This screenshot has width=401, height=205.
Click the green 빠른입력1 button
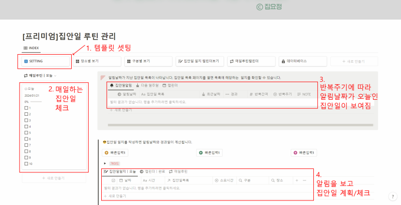(210, 153)
